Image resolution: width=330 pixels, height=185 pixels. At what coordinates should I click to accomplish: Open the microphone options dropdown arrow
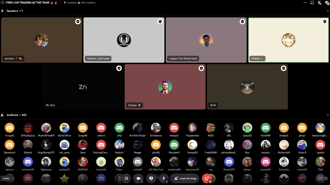point(167,181)
